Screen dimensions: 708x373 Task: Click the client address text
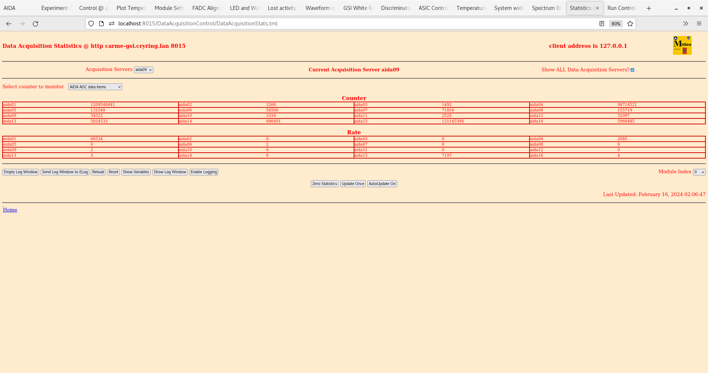[x=588, y=46]
